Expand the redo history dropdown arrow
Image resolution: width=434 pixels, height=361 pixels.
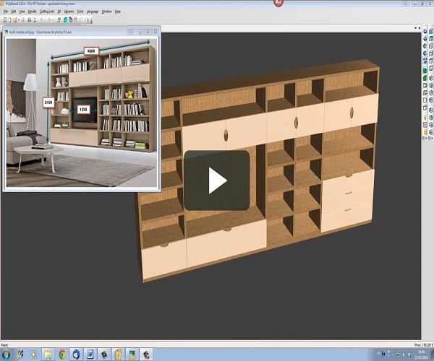(x=53, y=20)
